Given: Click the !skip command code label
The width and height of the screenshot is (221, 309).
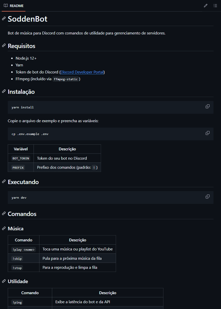Looking at the screenshot, I should (x=17, y=259).
